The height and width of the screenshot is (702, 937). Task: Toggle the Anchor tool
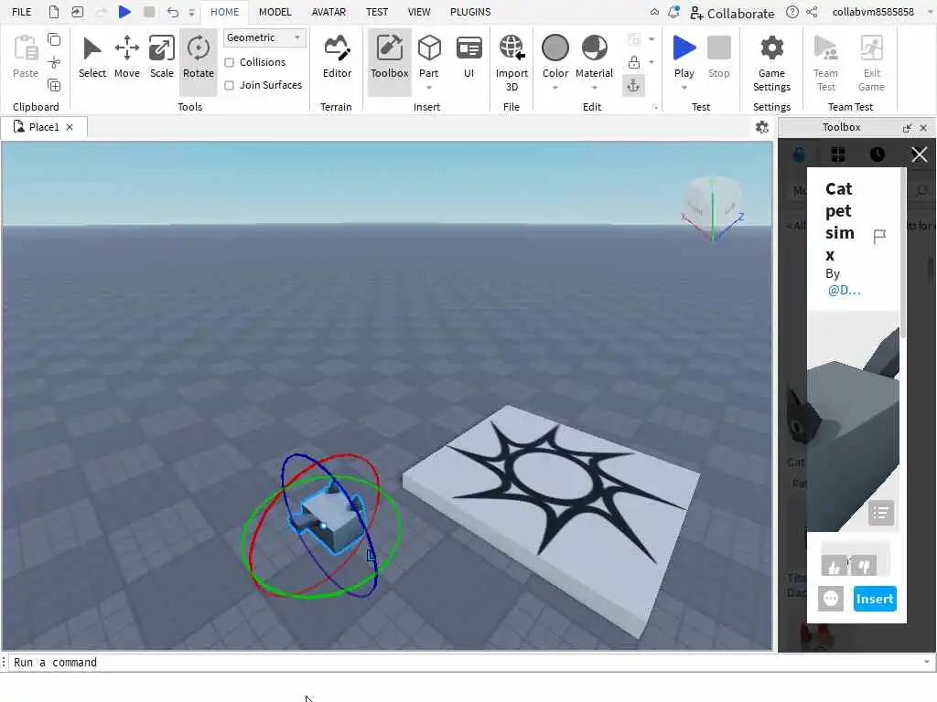point(633,86)
